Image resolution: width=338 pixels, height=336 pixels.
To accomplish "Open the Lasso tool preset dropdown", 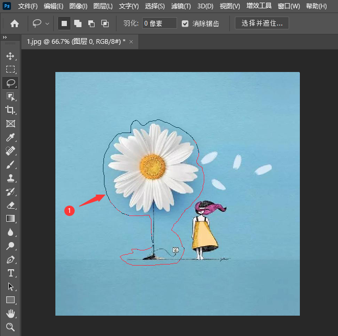I will (x=48, y=23).
